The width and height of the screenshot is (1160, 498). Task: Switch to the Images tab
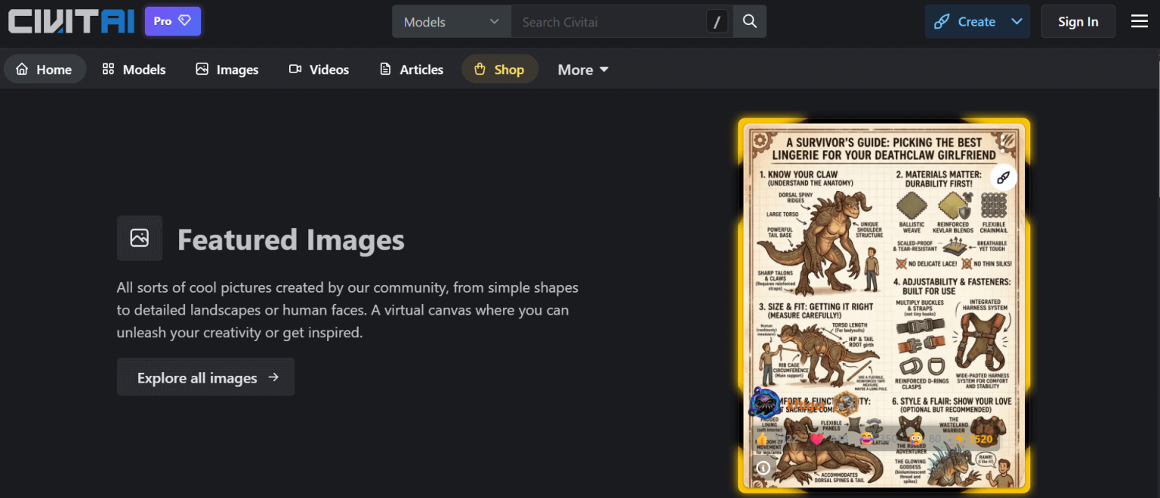coord(227,69)
